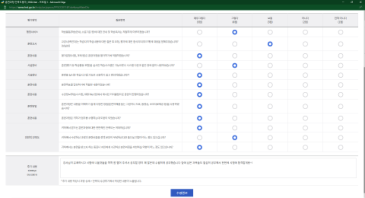This screenshot has width=365, height=198.
Task: Choose 그렇다 (4점) for the last question
Action: coord(235,147)
